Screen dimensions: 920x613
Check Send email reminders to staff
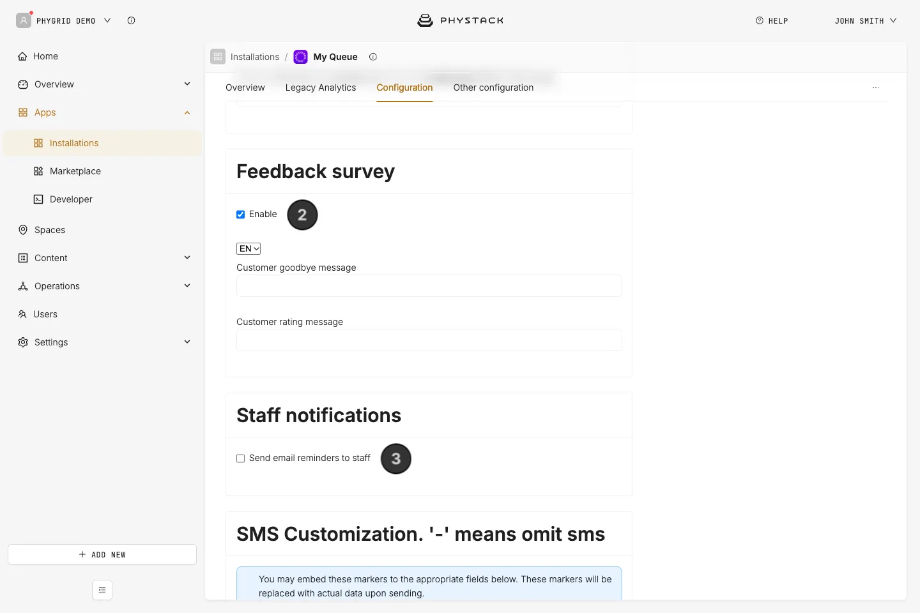pos(241,458)
